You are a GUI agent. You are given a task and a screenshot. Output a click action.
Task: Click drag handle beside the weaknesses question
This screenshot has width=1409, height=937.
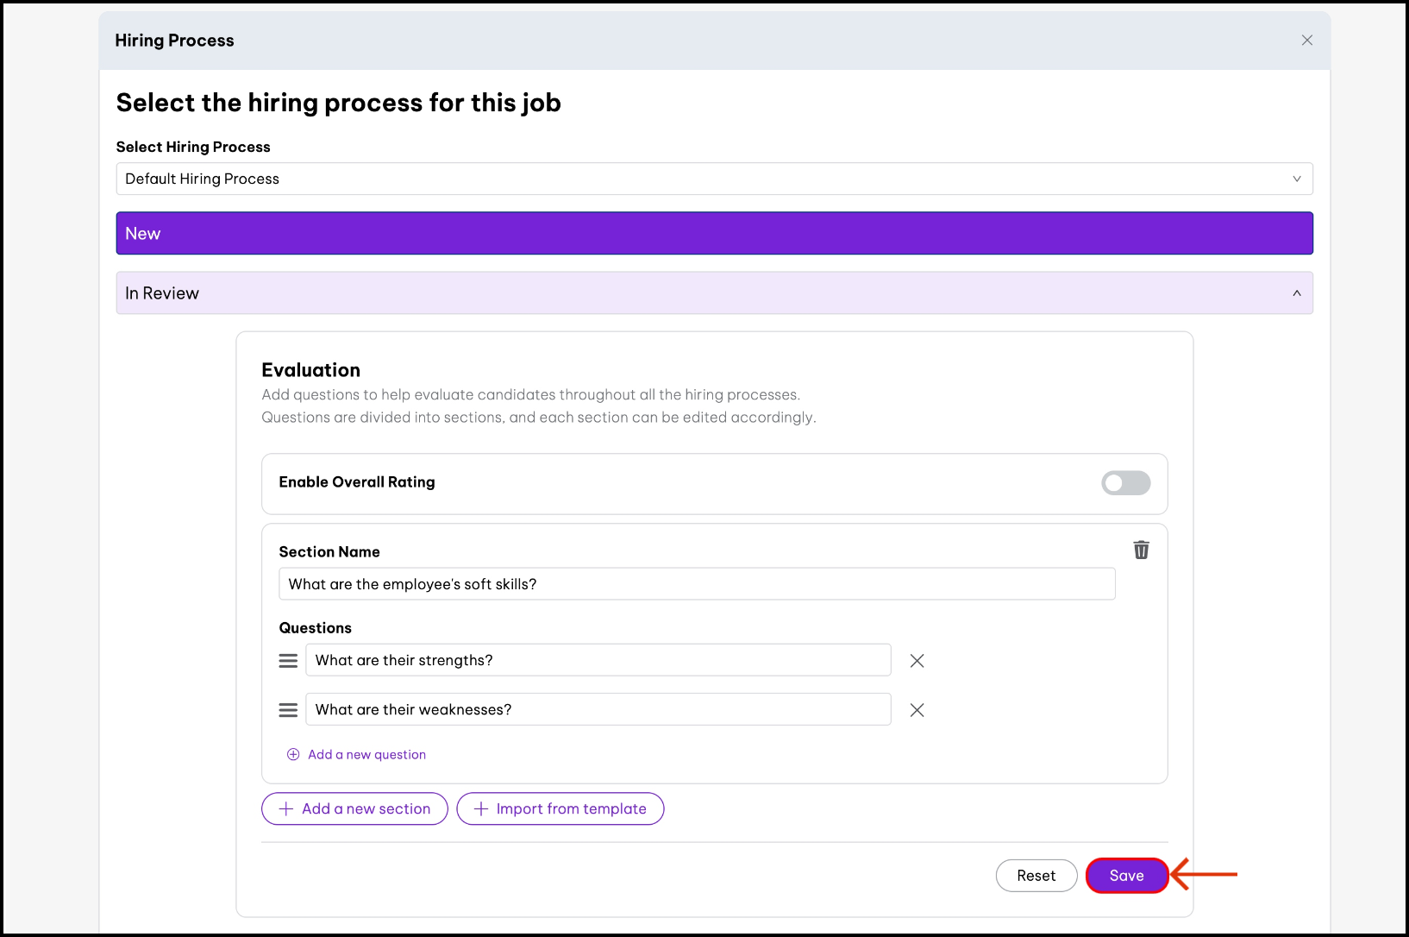pos(288,710)
